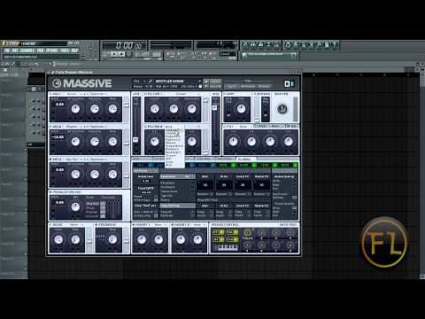Click the OSC2 pitch value field

pyautogui.click(x=58, y=137)
